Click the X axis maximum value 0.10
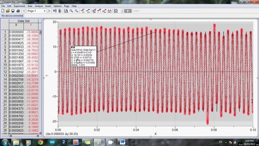This screenshot has height=146, width=259. click(x=253, y=130)
